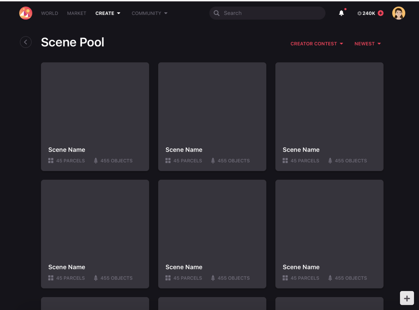Go to the Market nav item

tap(76, 13)
